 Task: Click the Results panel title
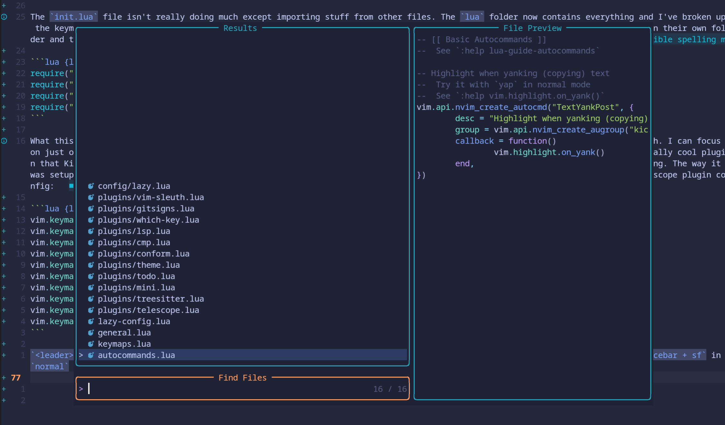pos(240,28)
